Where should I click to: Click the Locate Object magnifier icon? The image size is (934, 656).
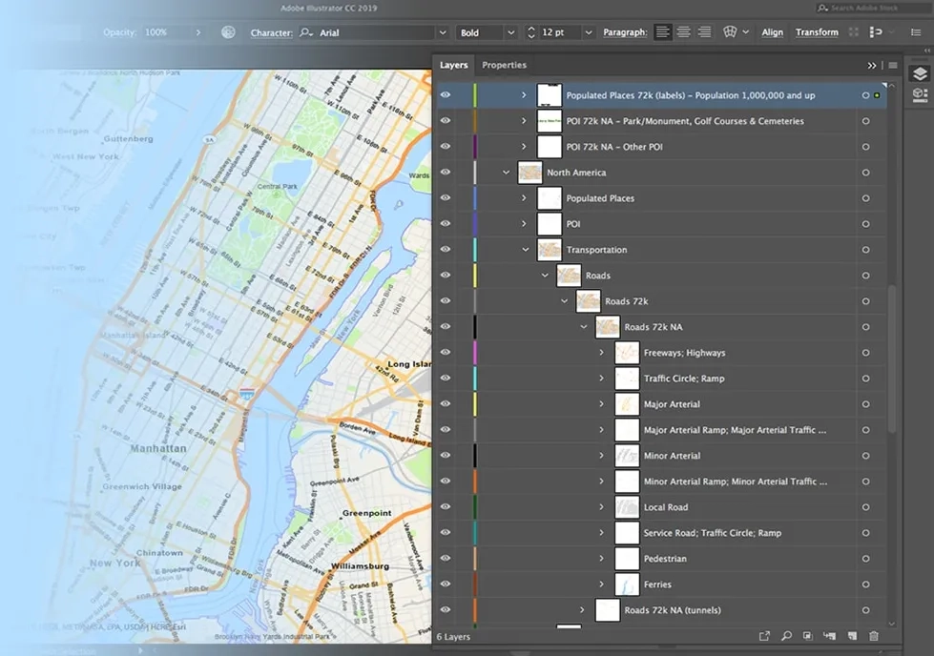click(786, 636)
